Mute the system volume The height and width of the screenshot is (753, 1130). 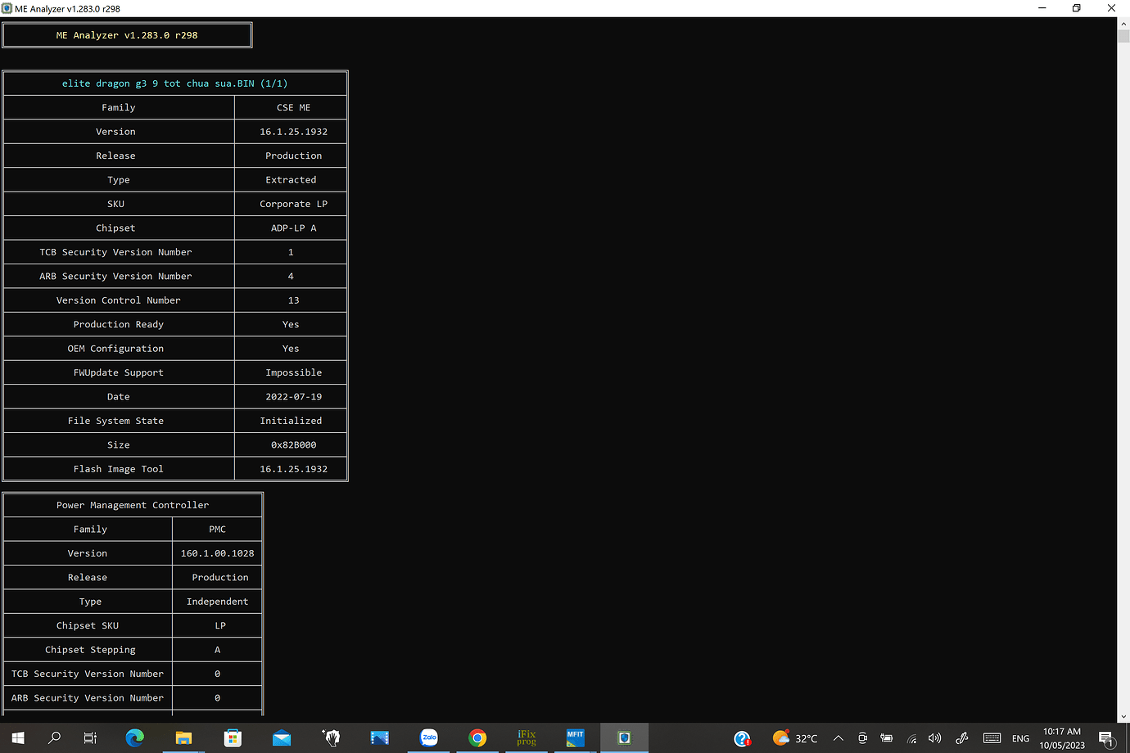click(x=934, y=737)
